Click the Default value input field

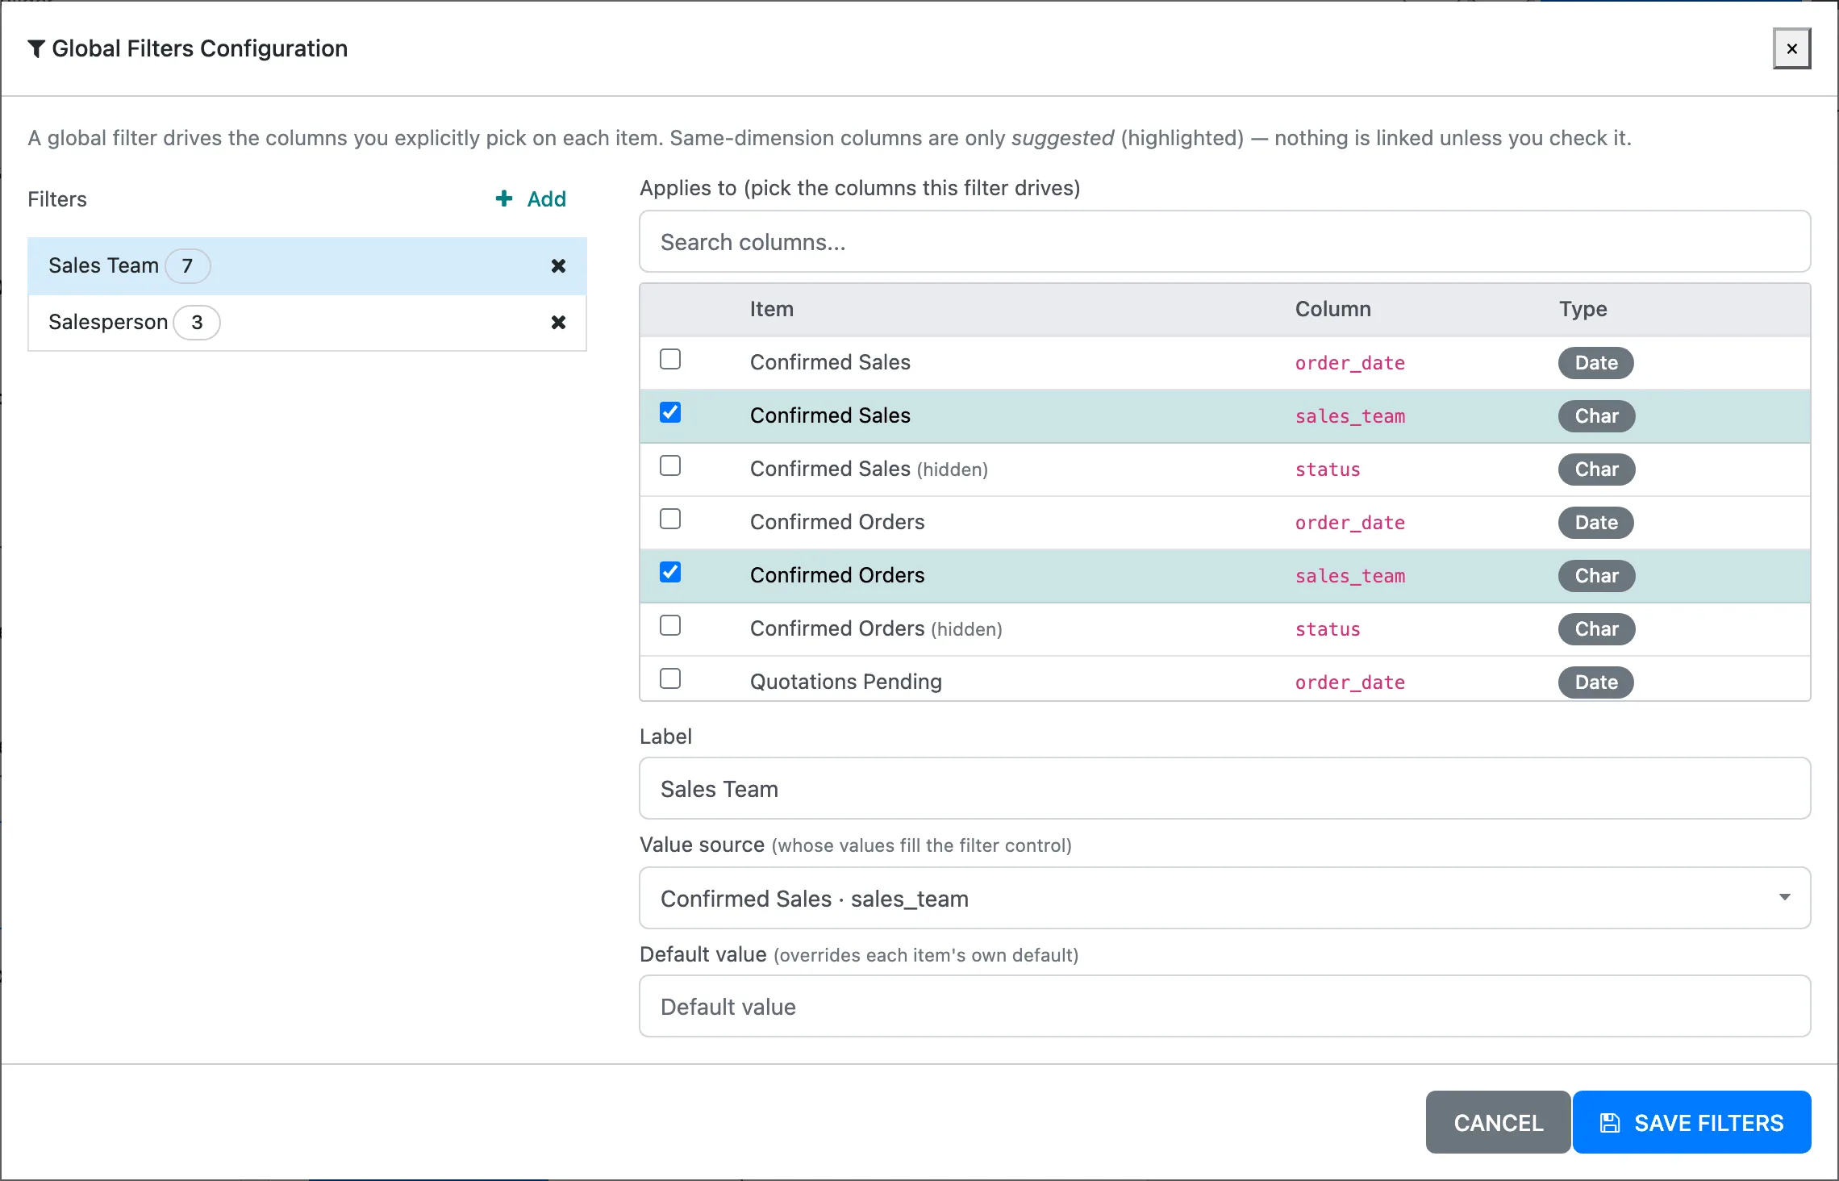1224,1006
